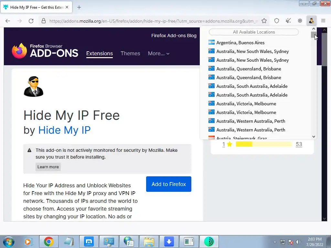This screenshot has height=248, width=331.
Task: Click the locations list scrollbar down arrow
Action: click(x=314, y=137)
